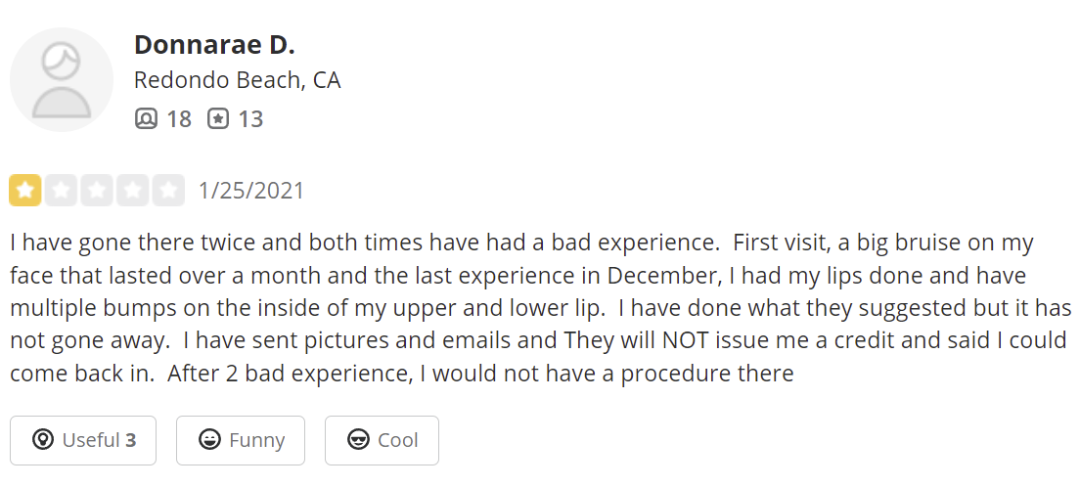
Task: Click the laughing face Funny icon
Action: point(208,440)
